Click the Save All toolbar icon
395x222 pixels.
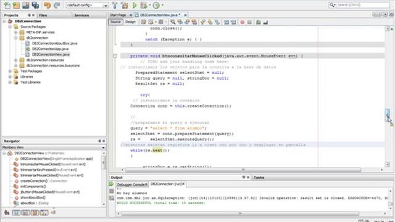[35, 5]
